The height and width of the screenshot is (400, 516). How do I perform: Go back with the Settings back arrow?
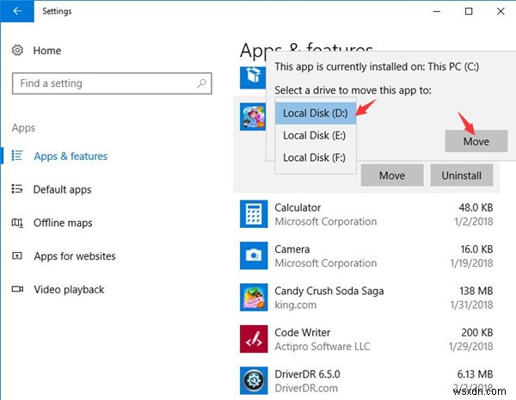[17, 11]
